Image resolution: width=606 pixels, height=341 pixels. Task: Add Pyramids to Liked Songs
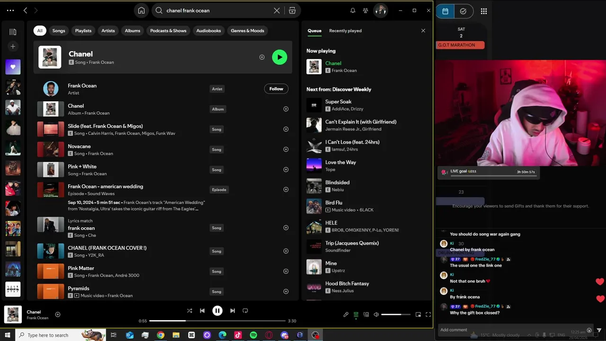coord(286,291)
